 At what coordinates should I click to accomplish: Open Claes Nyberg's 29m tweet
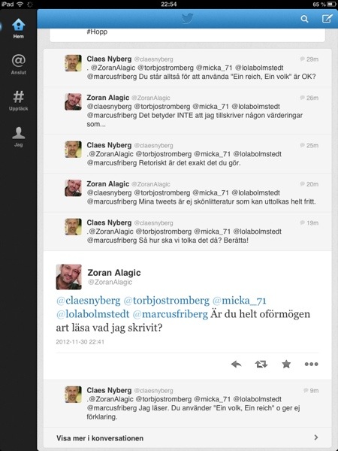[187, 68]
